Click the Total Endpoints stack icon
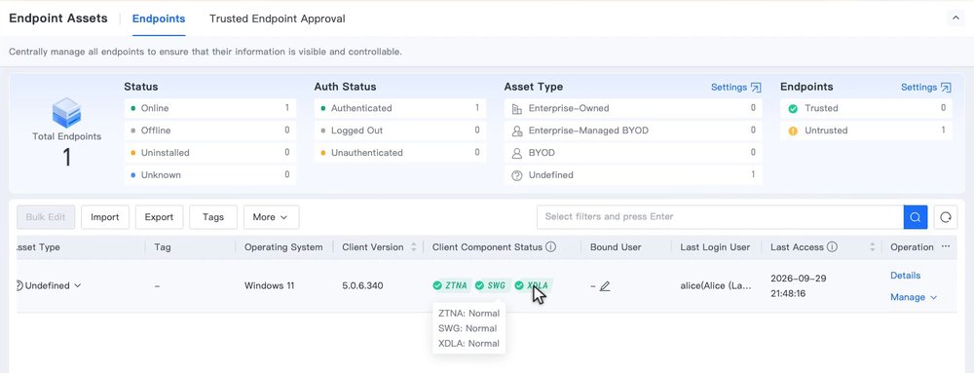Image resolution: width=974 pixels, height=373 pixels. point(66,112)
